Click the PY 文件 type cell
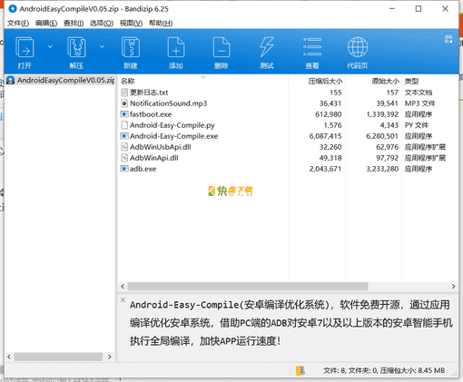The height and width of the screenshot is (382, 463). tap(417, 125)
